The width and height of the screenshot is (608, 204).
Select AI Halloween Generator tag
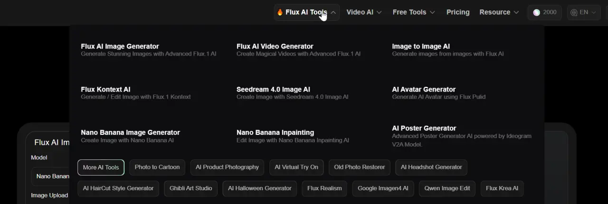point(260,188)
